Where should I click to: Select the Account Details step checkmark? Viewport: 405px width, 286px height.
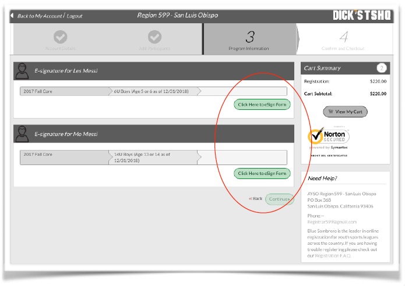point(60,37)
